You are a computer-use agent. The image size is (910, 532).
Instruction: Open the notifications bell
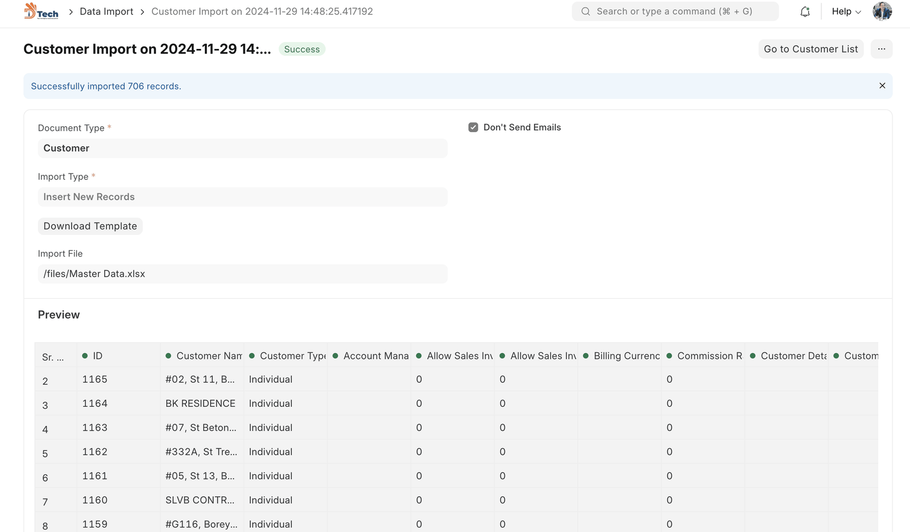point(805,11)
